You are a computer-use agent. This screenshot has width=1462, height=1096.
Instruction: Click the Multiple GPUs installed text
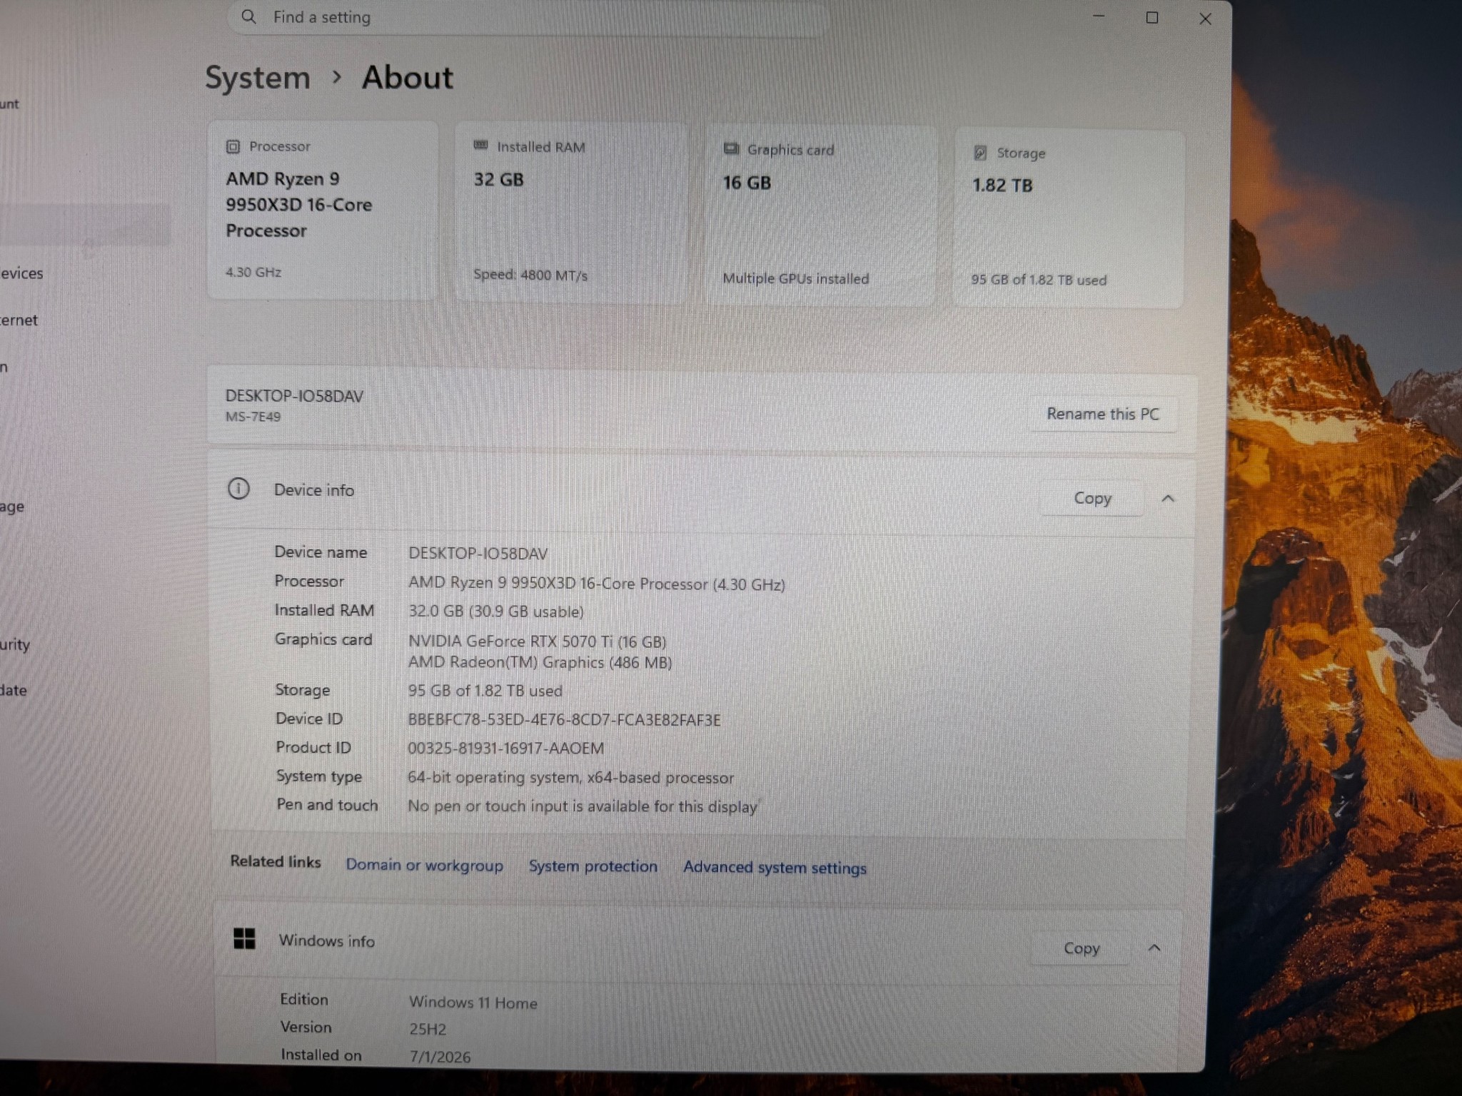[x=795, y=278]
